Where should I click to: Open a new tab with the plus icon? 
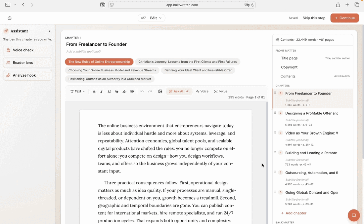point(347,5)
